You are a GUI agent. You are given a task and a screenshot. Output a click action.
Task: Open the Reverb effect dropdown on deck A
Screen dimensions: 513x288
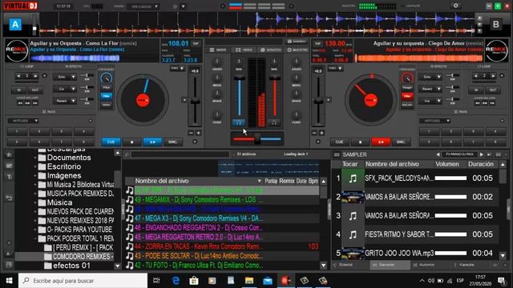[x=64, y=101]
